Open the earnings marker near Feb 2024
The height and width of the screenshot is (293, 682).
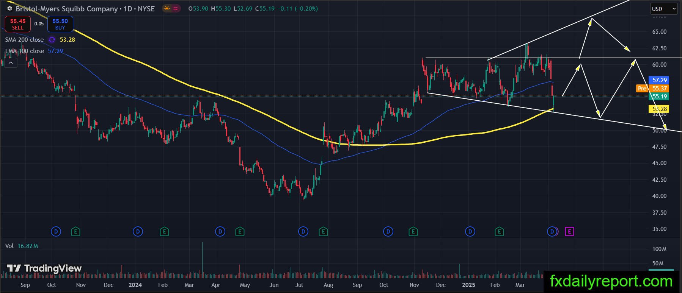click(x=164, y=231)
